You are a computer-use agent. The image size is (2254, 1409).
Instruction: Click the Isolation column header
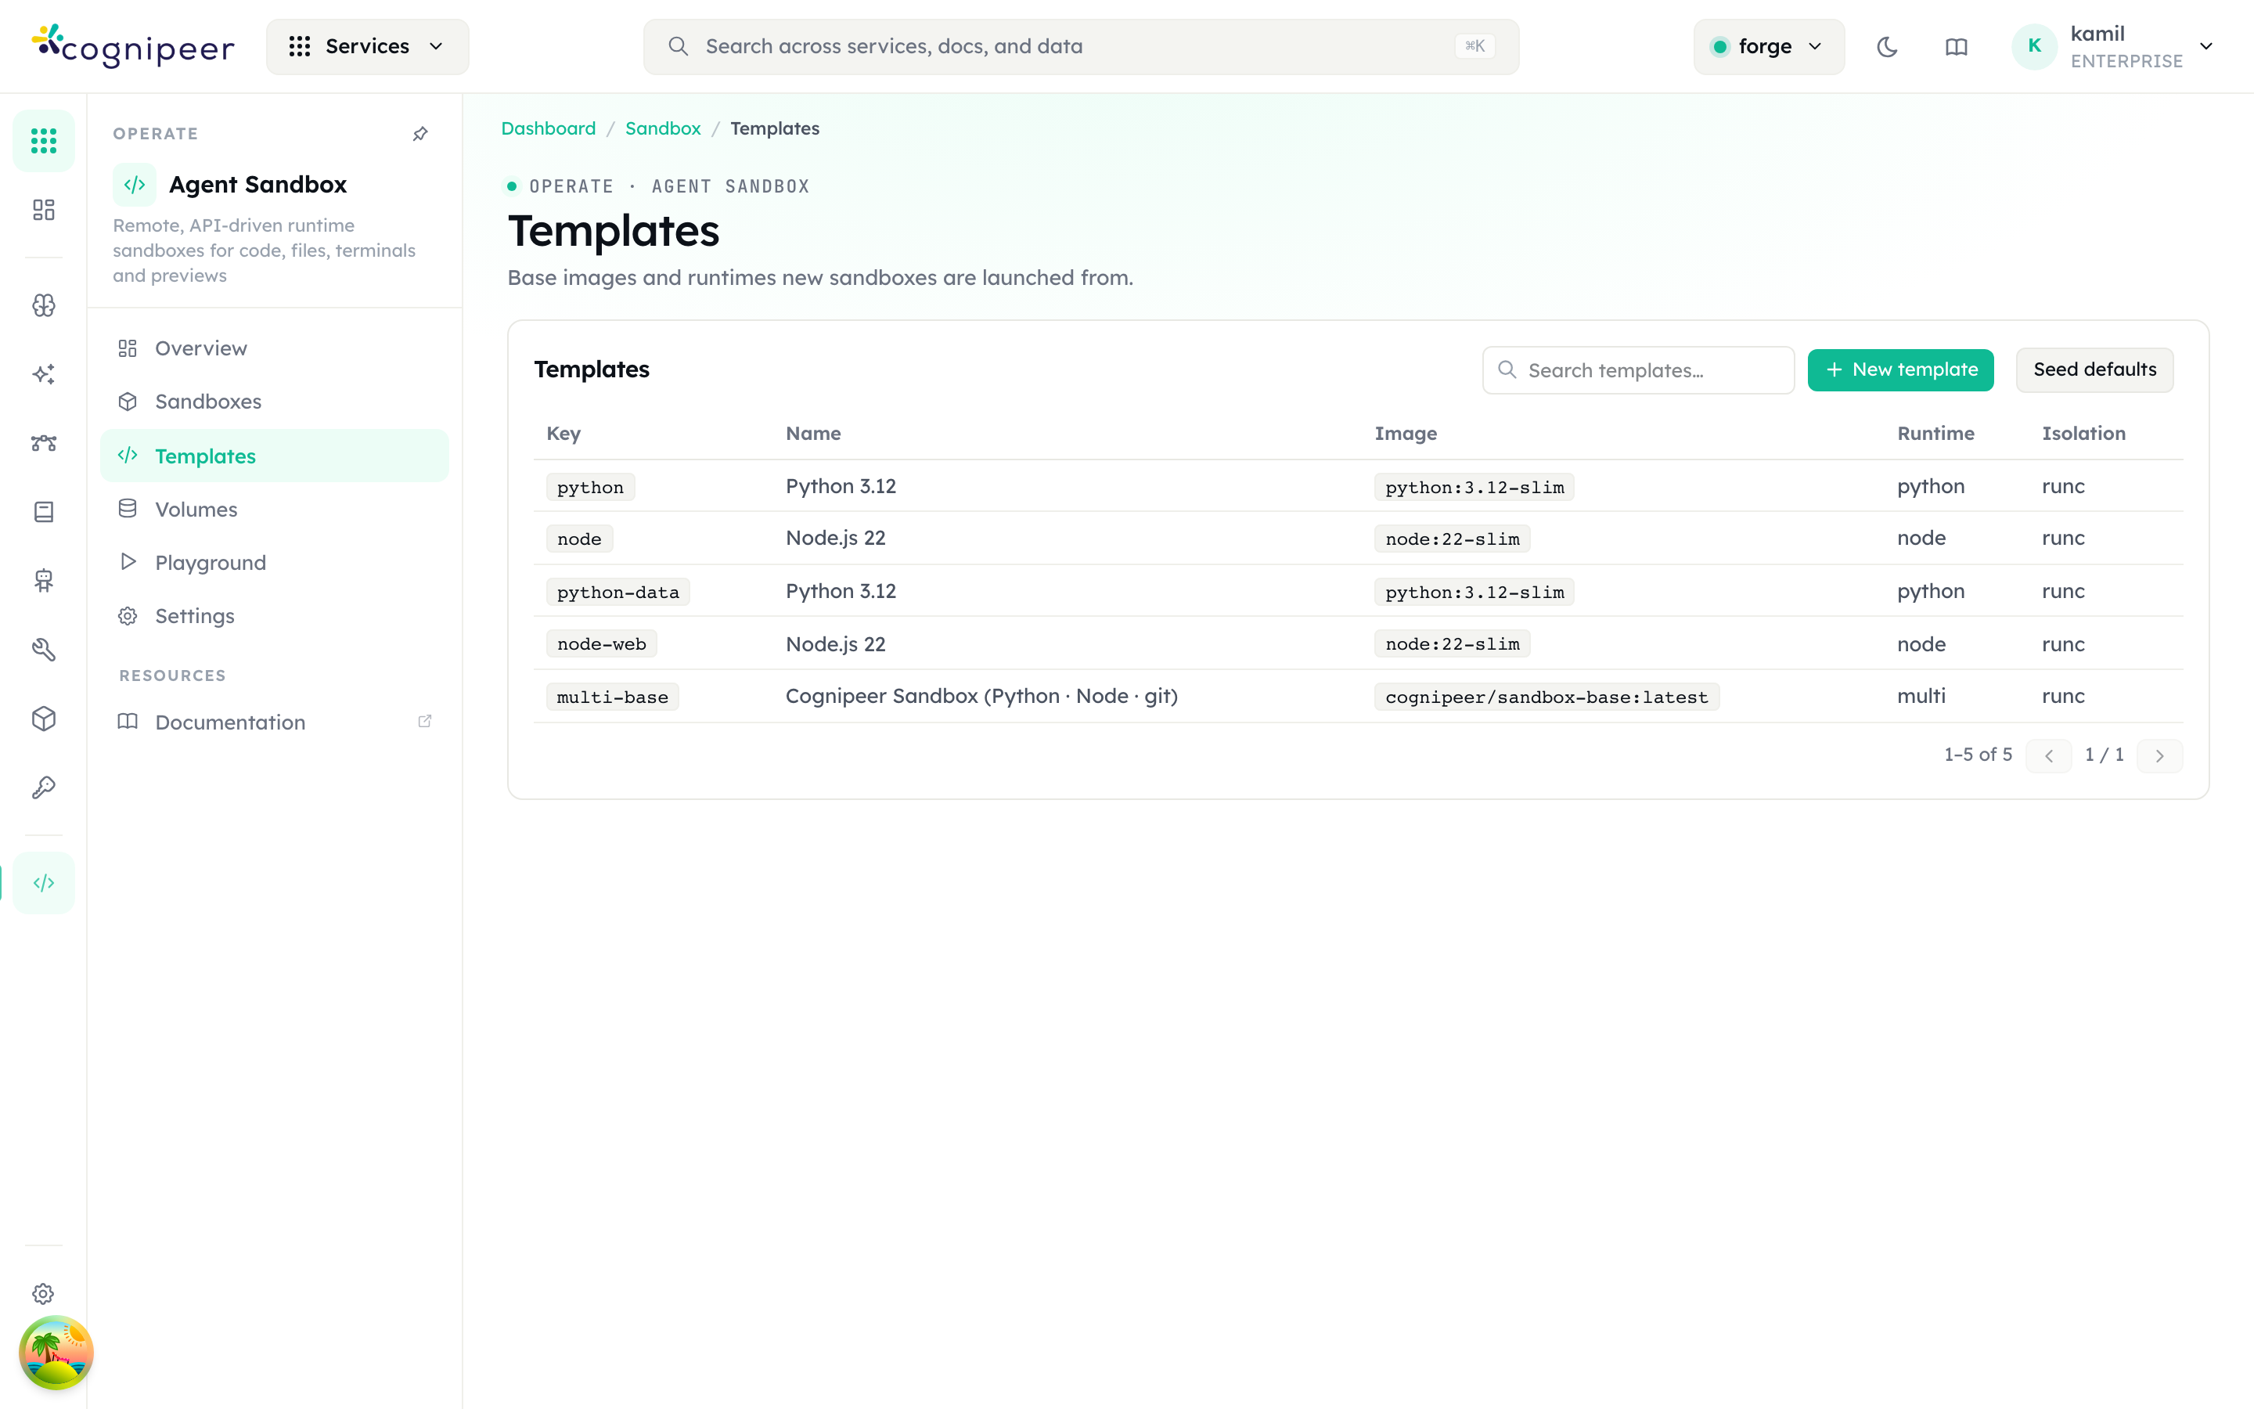point(2083,434)
